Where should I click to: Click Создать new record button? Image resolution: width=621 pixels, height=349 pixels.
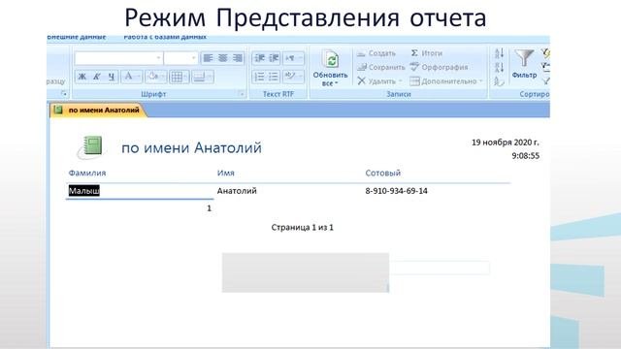pos(376,53)
